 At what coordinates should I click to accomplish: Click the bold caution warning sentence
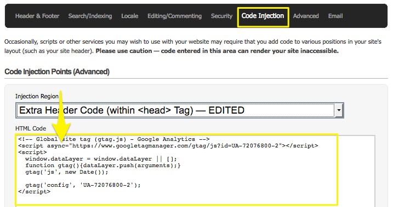point(217,51)
